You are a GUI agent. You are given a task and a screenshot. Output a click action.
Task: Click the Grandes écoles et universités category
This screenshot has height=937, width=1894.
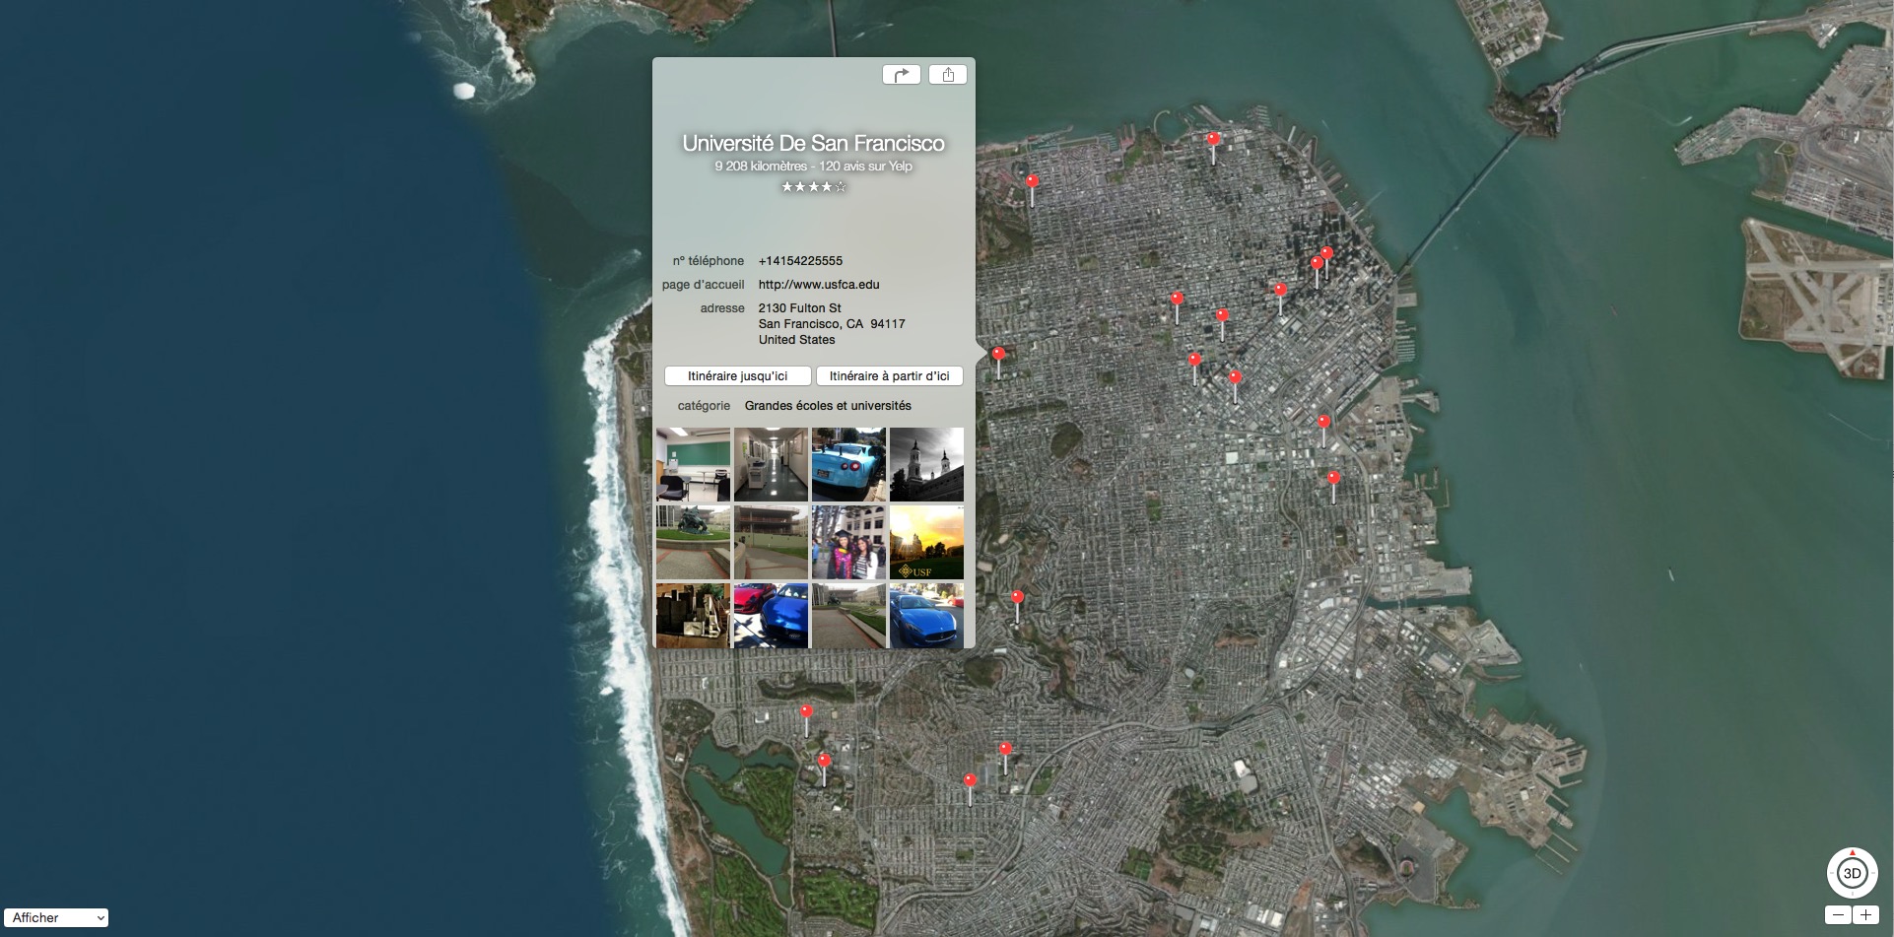pyautogui.click(x=828, y=406)
